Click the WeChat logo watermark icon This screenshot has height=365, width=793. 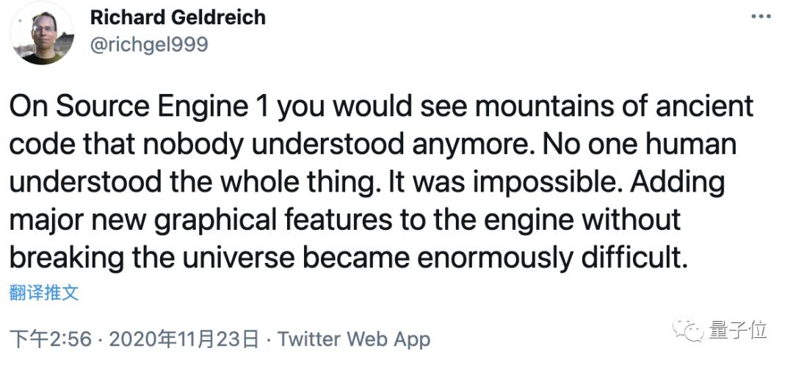click(x=688, y=330)
